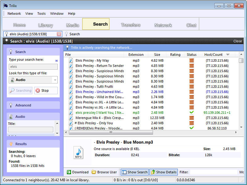Viewport: 247px width, 185px height.
Task: Click the file icon for Tutti Frutti
Action: coord(71,87)
